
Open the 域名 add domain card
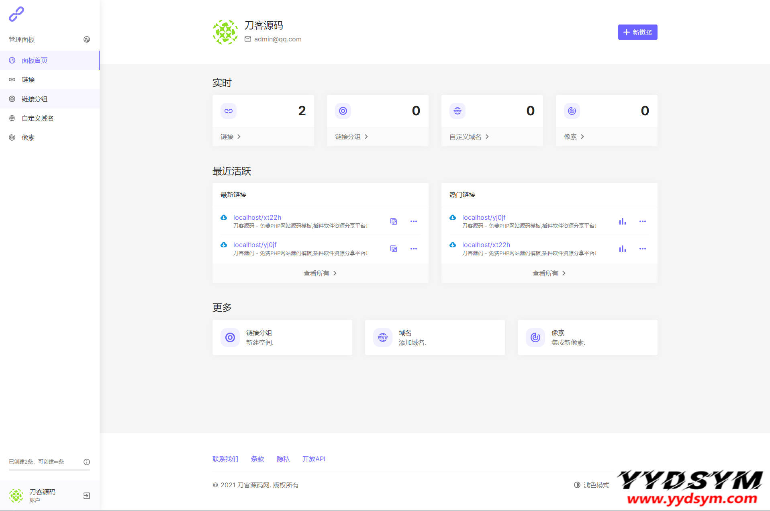[x=435, y=337]
